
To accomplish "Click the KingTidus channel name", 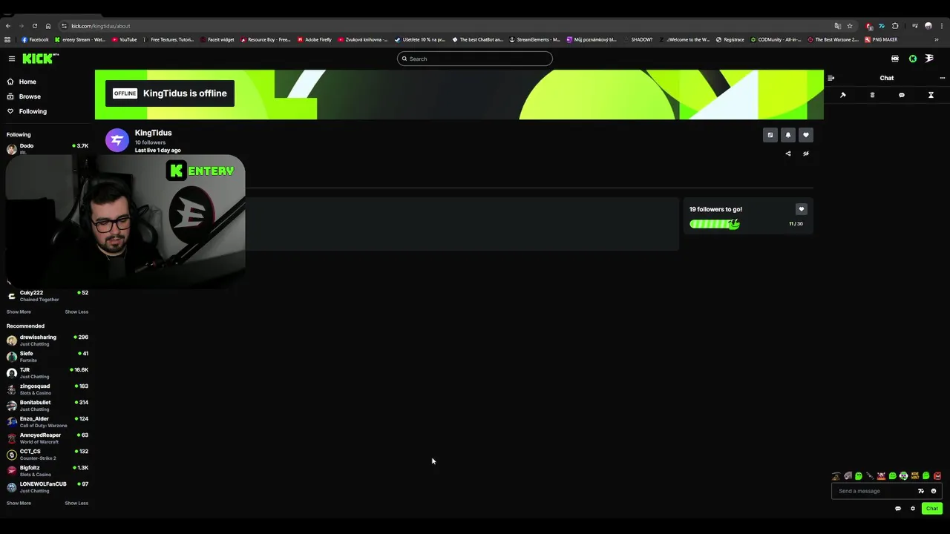I will coord(153,133).
